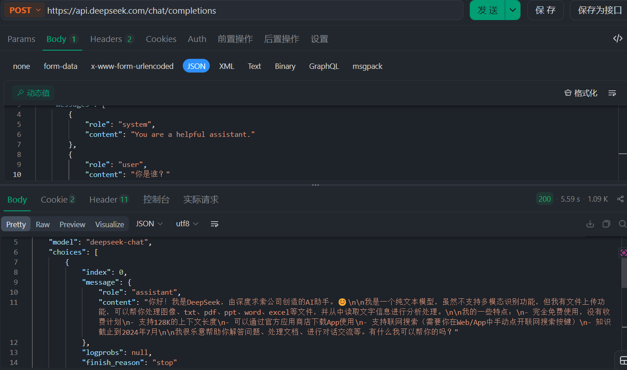Click the 保存 button

pyautogui.click(x=545, y=10)
